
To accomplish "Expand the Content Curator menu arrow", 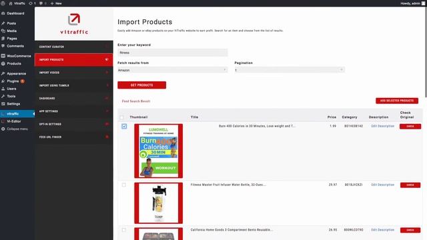I will (107, 47).
